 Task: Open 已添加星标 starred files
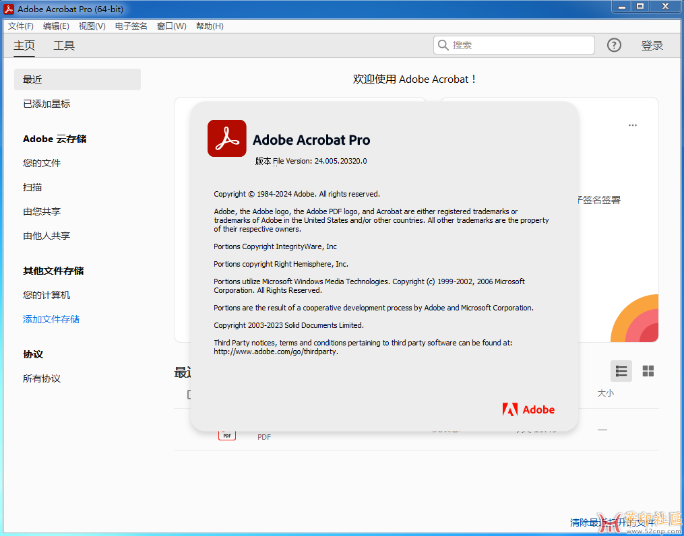click(46, 104)
